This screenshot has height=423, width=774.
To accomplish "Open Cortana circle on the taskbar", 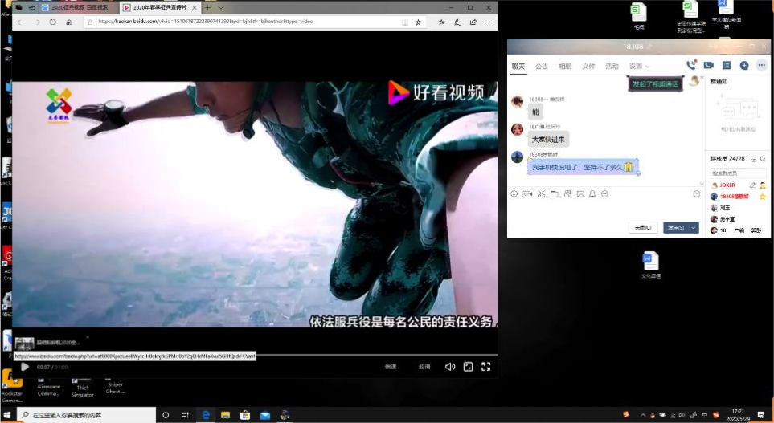I will (x=166, y=415).
